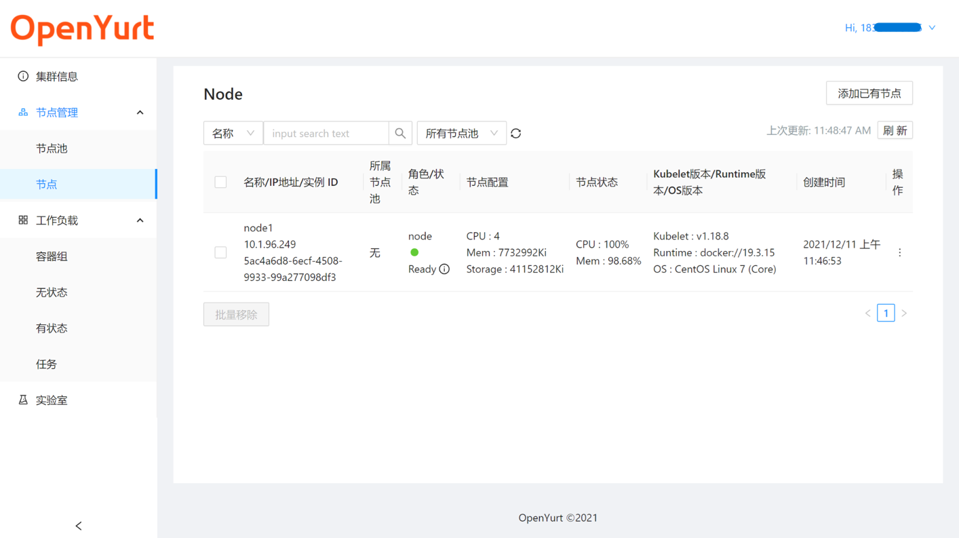Screen dimensions: 959x538
Task: Click the green Ready status dot
Action: click(414, 252)
